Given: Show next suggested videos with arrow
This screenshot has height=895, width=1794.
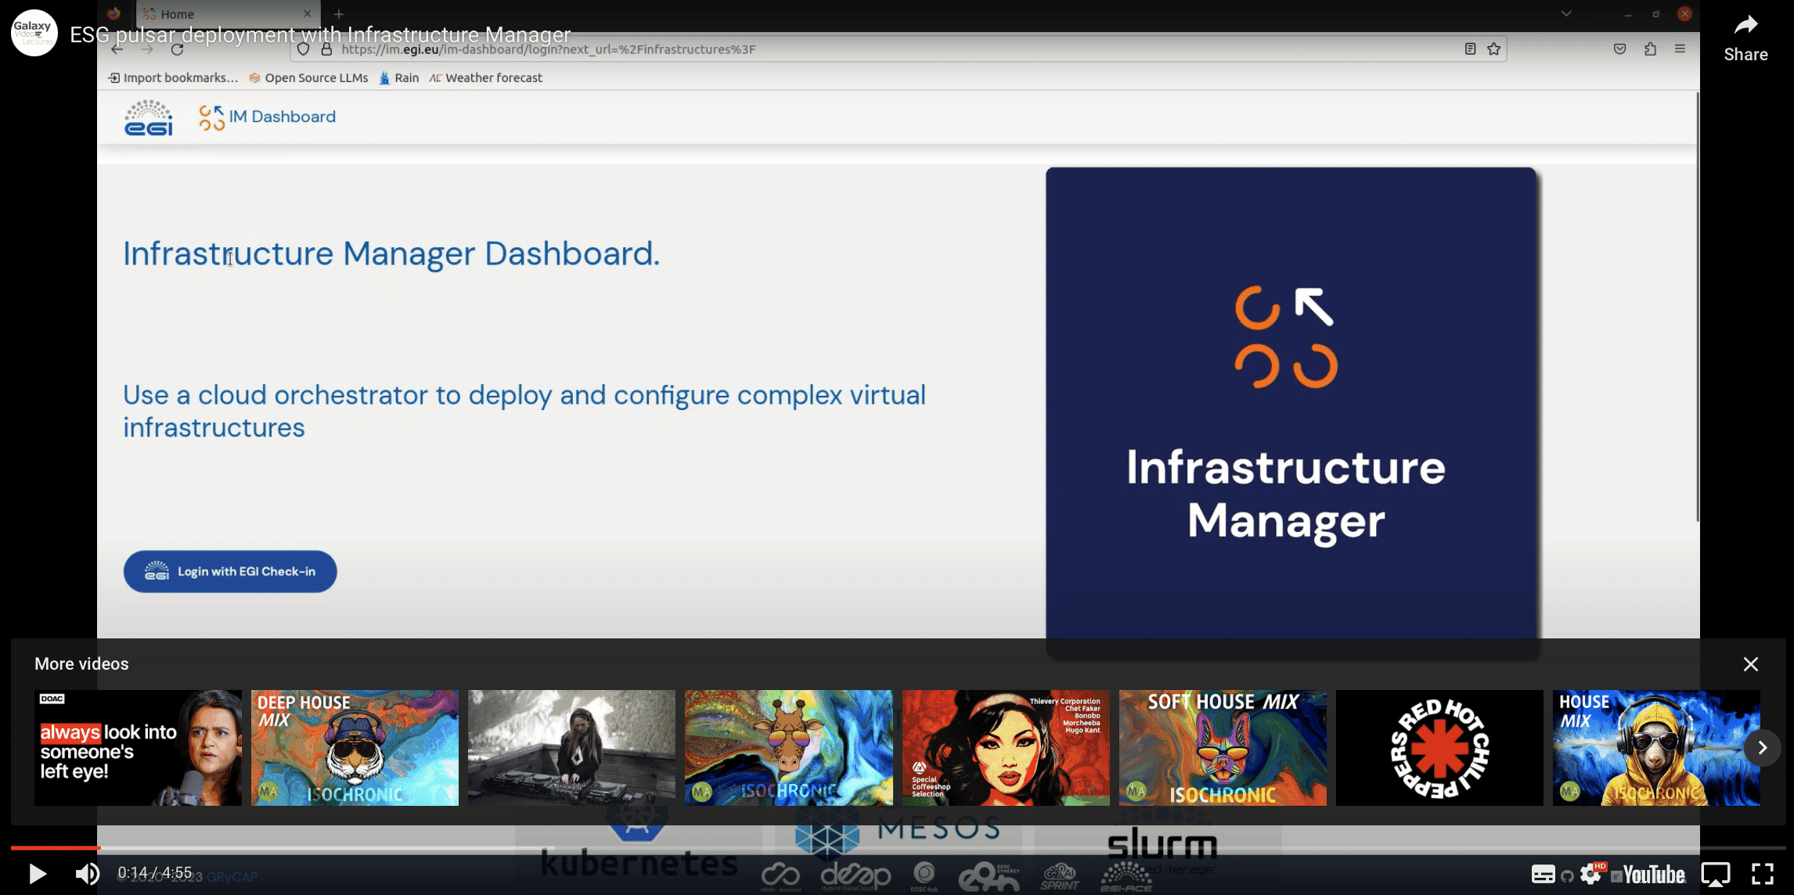Looking at the screenshot, I should pyautogui.click(x=1762, y=748).
